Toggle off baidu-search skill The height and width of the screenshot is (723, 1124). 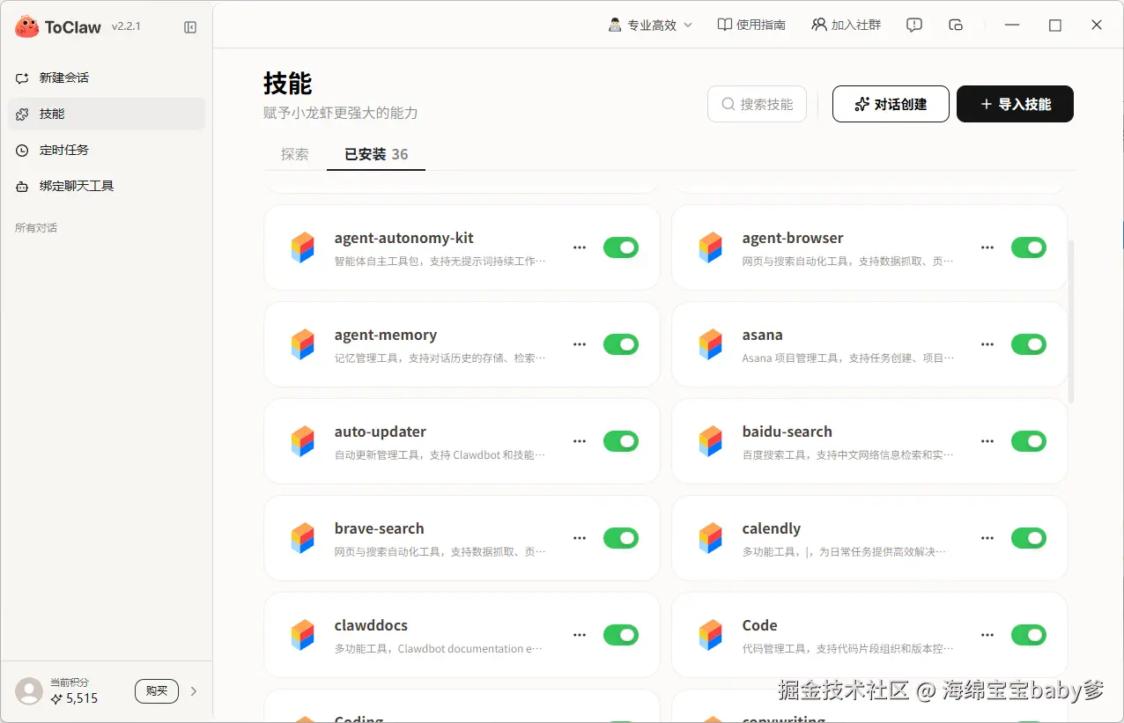coord(1029,441)
